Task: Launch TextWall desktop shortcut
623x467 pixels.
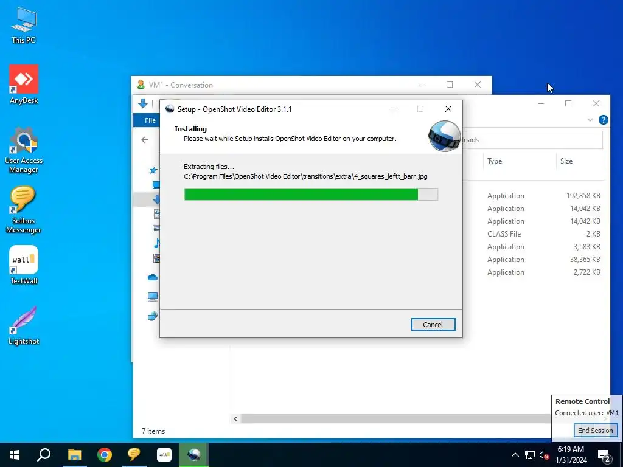Action: click(x=24, y=265)
